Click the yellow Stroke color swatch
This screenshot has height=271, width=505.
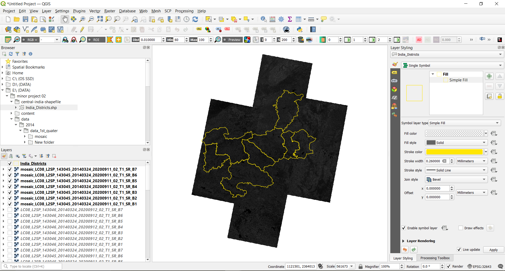[x=454, y=152]
